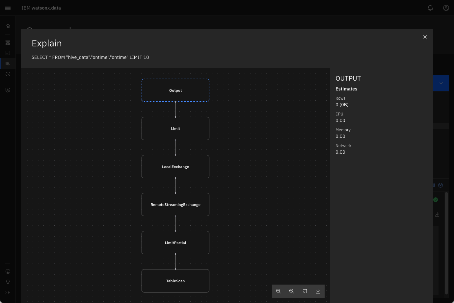Click the green success check icon
This screenshot has height=303, width=454.
click(x=436, y=200)
